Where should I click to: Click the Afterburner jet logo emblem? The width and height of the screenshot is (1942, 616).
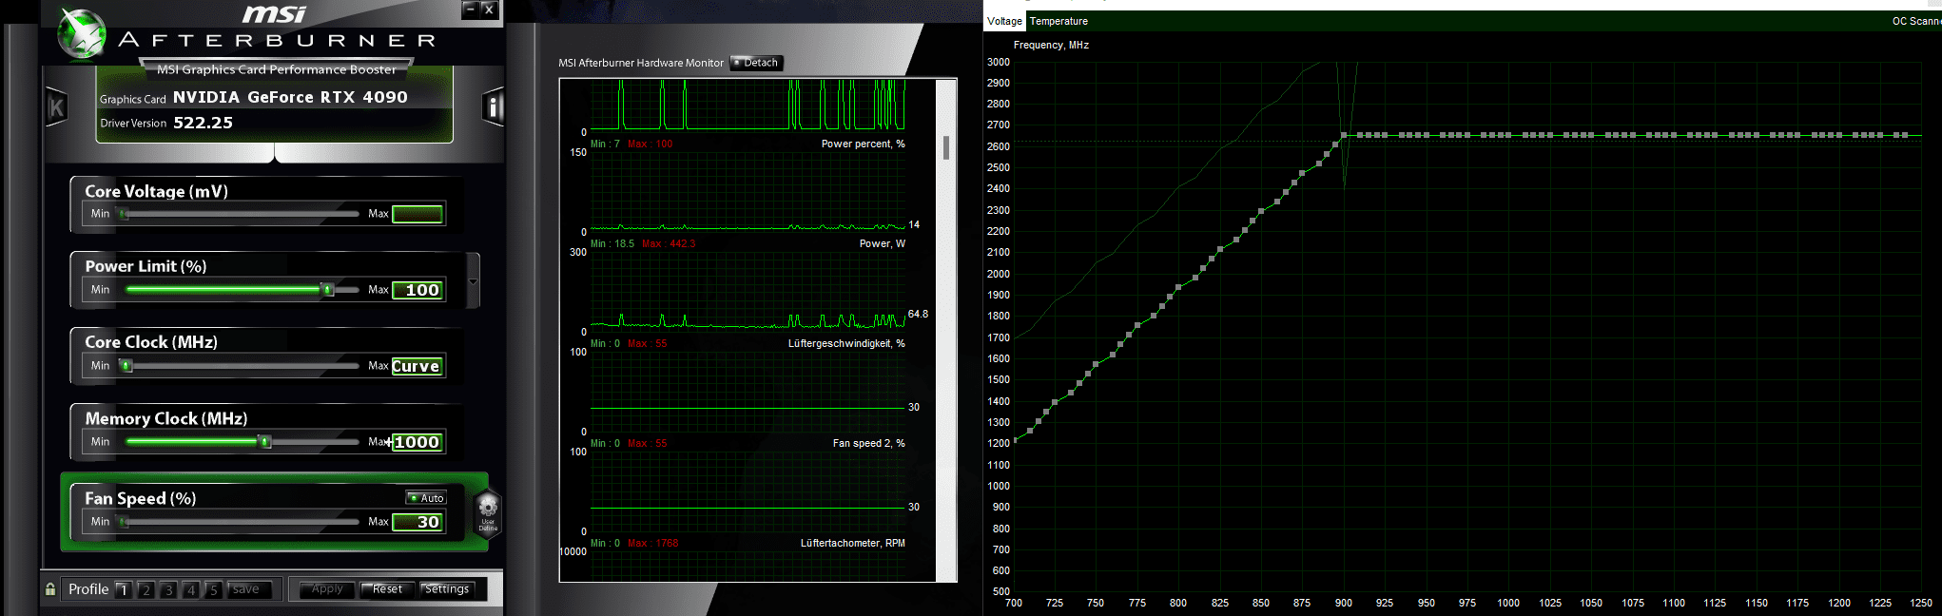(82, 32)
